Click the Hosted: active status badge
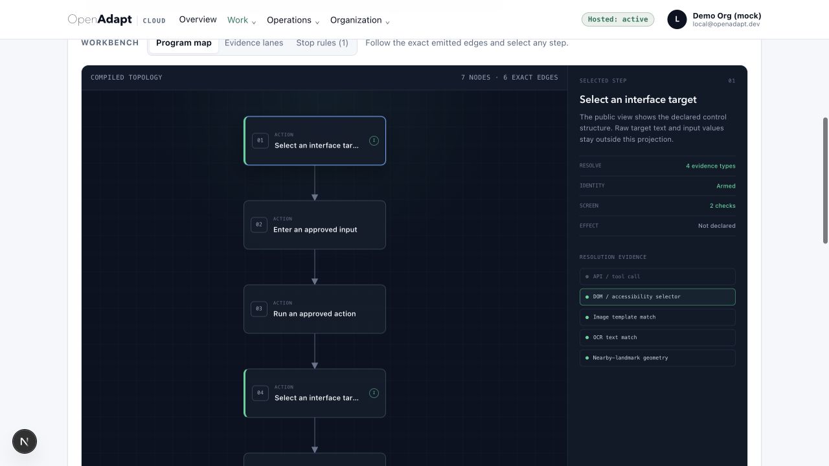 click(x=618, y=19)
